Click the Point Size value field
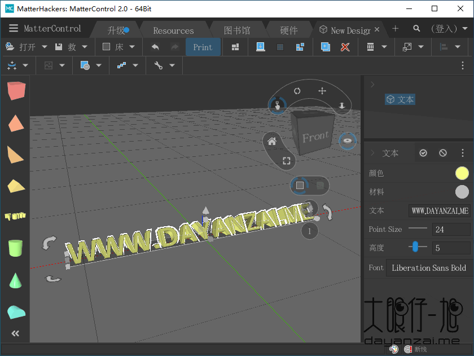The image size is (474, 356). (451, 230)
